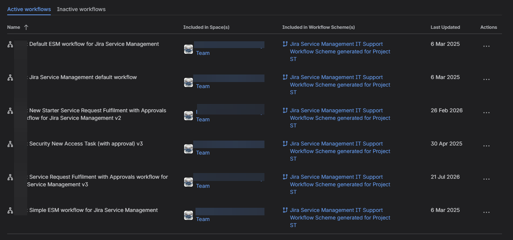Click the Last Updated column header
513x240 pixels.
point(445,28)
